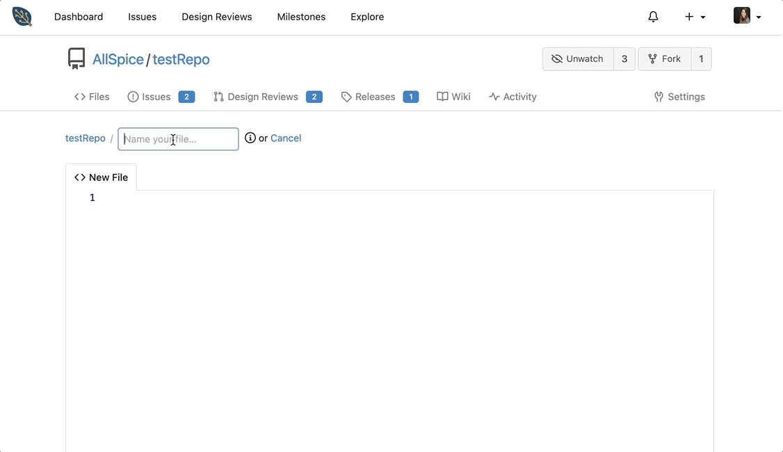The height and width of the screenshot is (452, 783).
Task: Click the filename info circle icon
Action: (250, 138)
